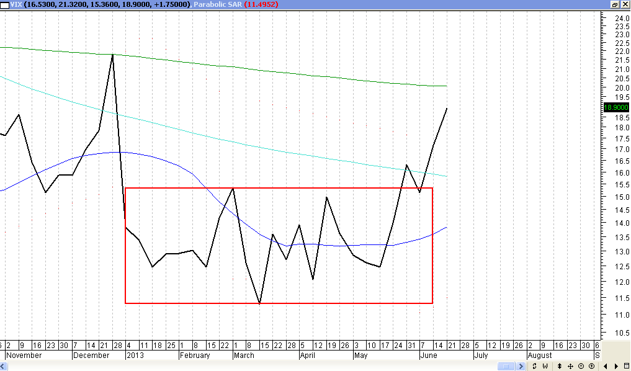Image resolution: width=631 pixels, height=371 pixels.
Task: Click the VIX symbol name in title bar
Action: 17,4
